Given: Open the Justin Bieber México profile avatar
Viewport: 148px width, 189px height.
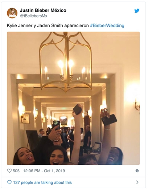Looking at the screenshot, I should coord(12,13).
